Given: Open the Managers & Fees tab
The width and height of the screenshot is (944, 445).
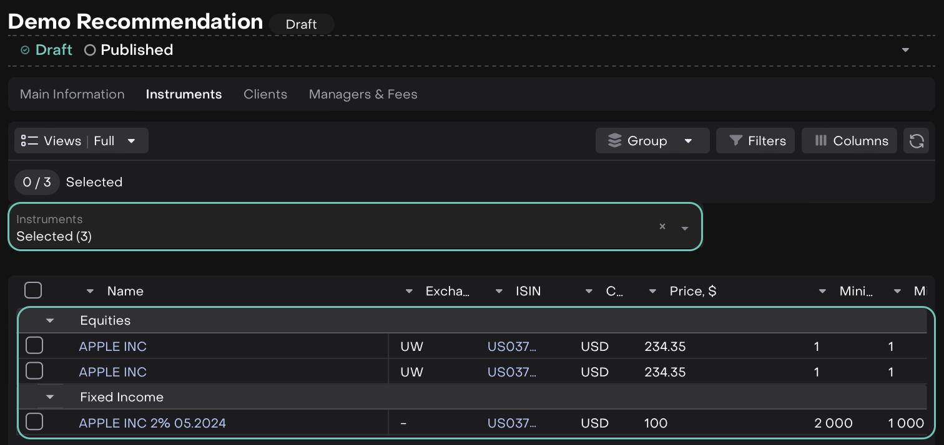Looking at the screenshot, I should click(363, 94).
